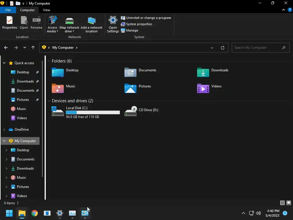The height and width of the screenshot is (220, 293).
Task: Open the Windows Start button
Action: tap(9, 213)
